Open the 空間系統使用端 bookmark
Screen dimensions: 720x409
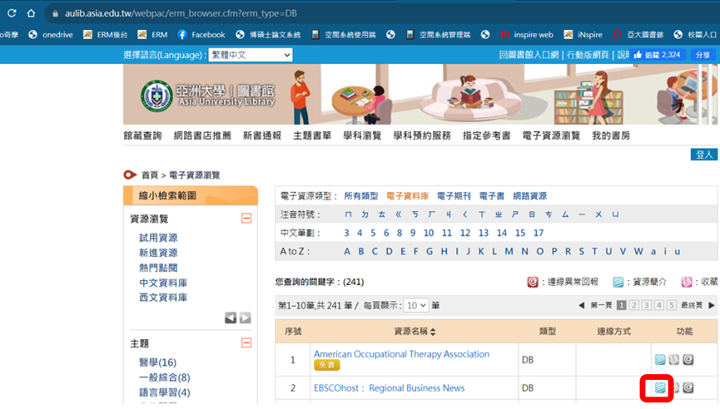344,34
